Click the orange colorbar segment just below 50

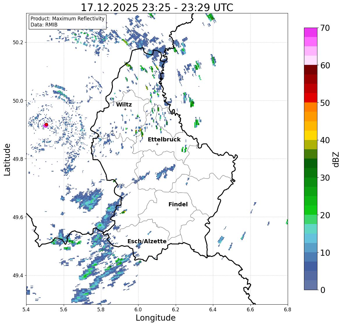click(311, 107)
